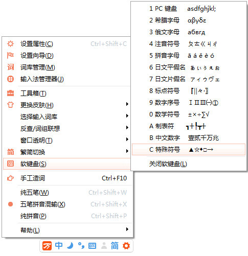Select 8 标点符号 soft keyboard
248x256 pixels.
pos(189,91)
